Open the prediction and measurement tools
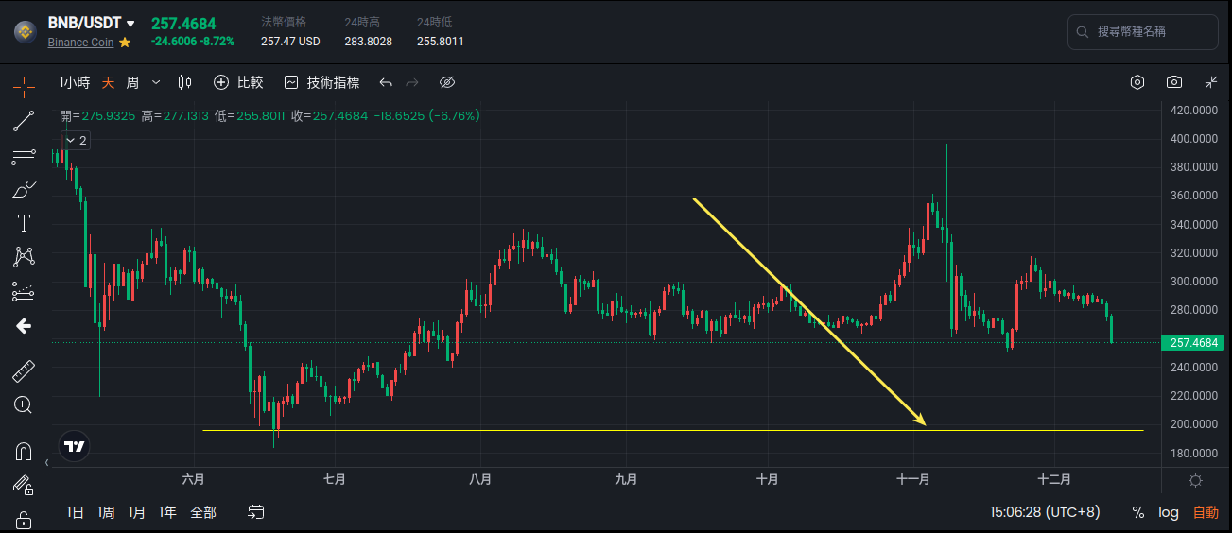 [24, 291]
